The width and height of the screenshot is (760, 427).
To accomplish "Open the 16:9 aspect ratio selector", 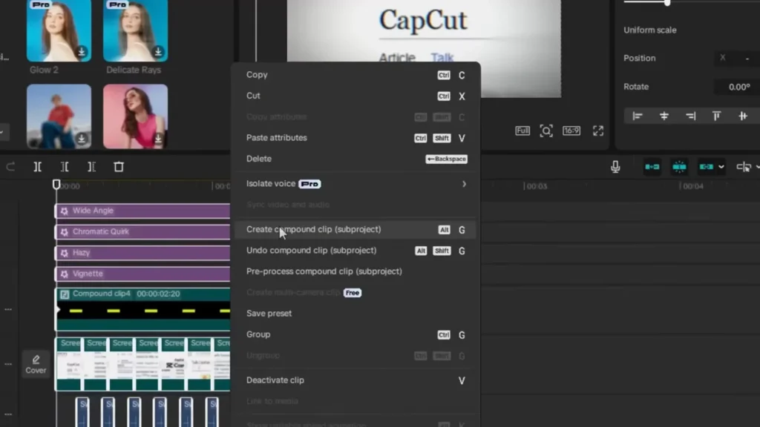I will 571,130.
